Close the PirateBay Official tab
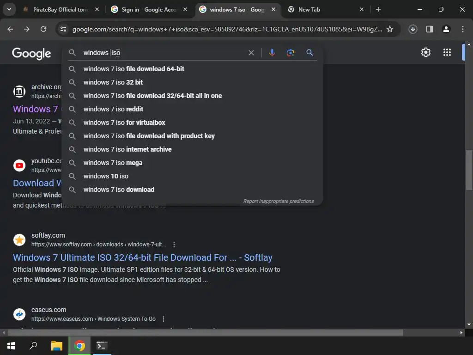473x355 pixels. [x=97, y=9]
